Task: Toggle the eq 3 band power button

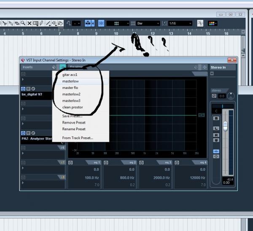Action: 141,163
